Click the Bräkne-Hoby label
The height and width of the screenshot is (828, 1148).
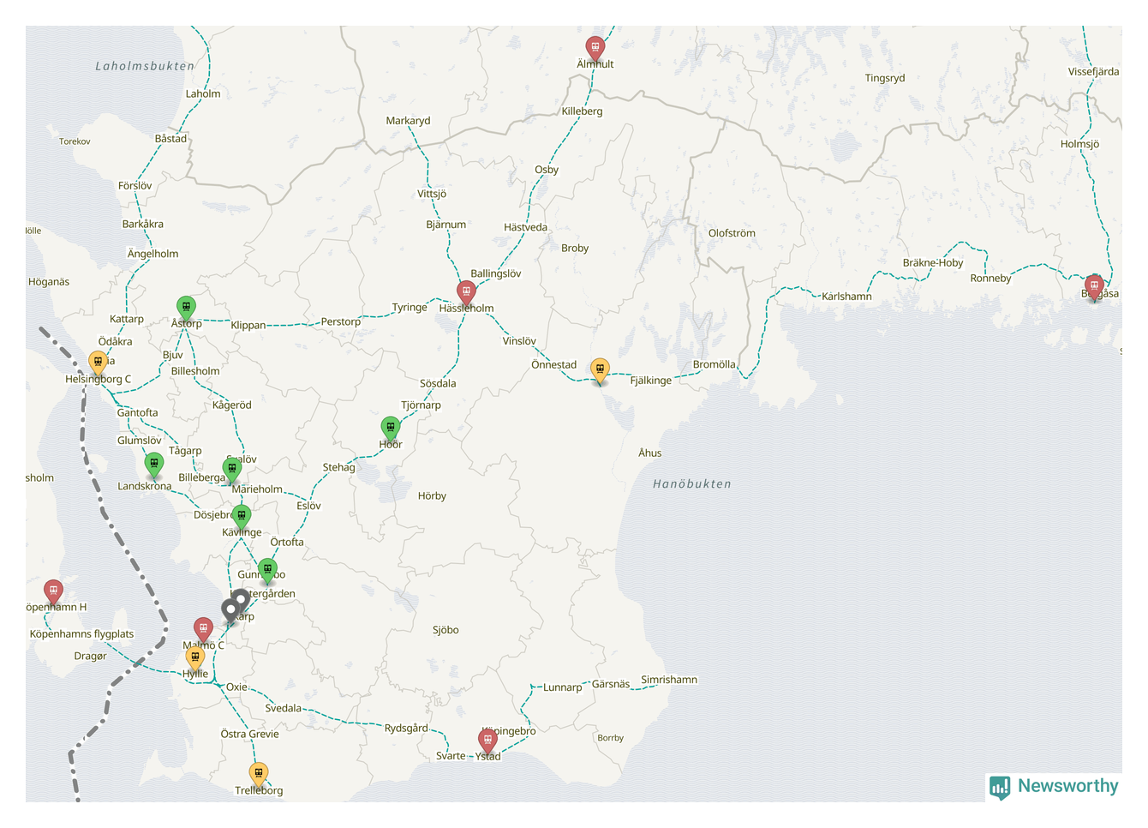(933, 263)
